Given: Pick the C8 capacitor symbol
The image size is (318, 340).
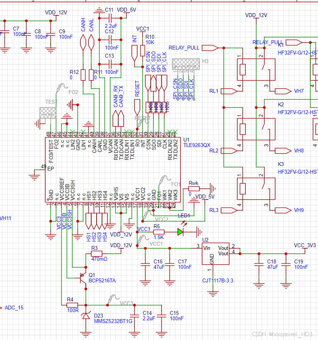Looking at the screenshot, I should point(26,34).
